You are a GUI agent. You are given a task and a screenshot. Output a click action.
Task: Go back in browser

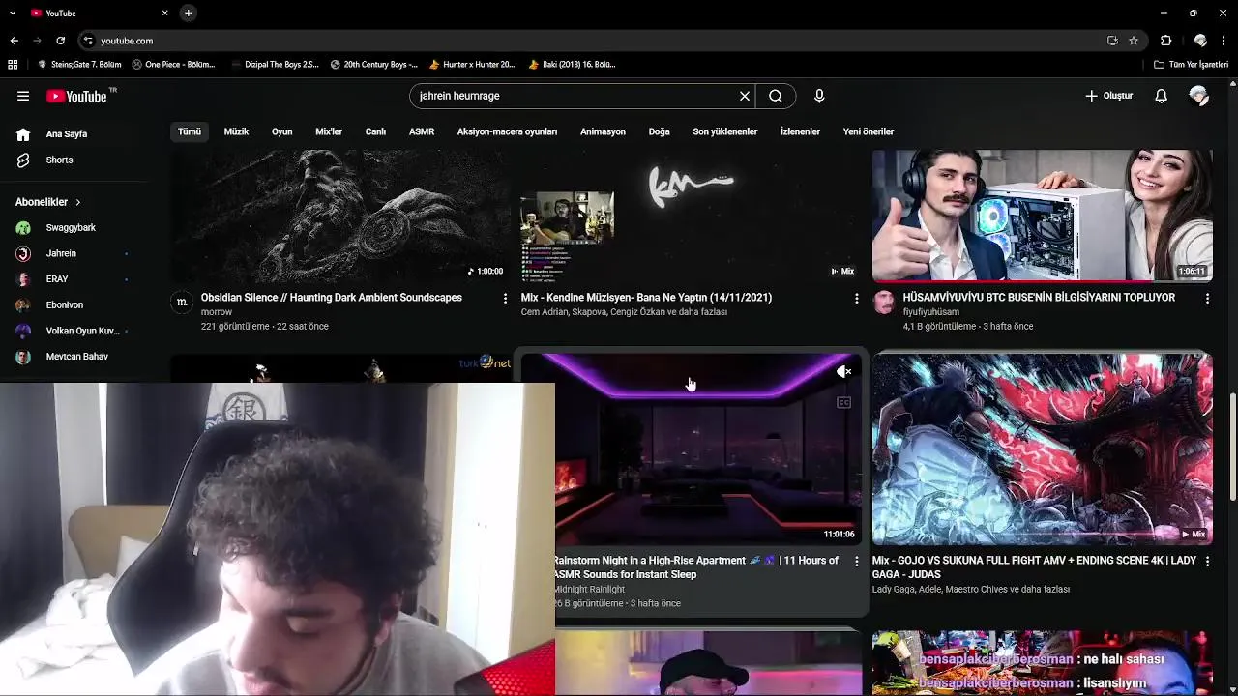14,41
